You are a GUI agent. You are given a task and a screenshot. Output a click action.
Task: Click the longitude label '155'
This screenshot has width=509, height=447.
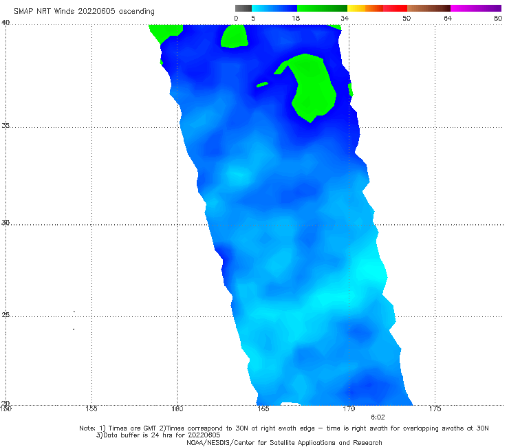91,408
